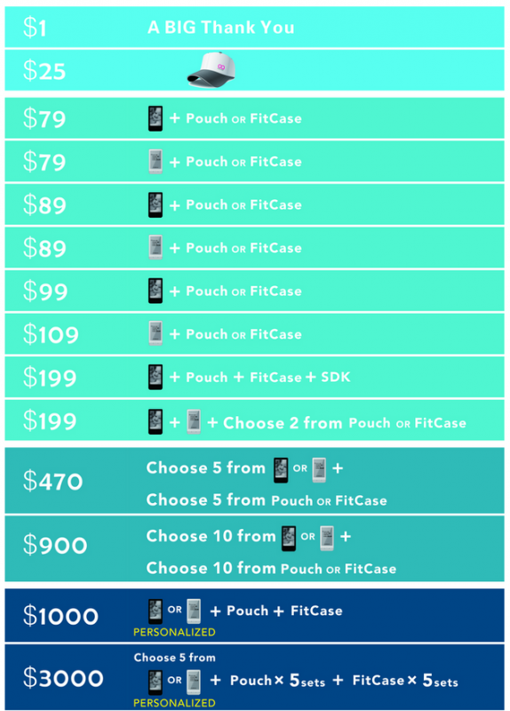
Task: Click white e-reader icon in second $79 row
Action: point(155,162)
